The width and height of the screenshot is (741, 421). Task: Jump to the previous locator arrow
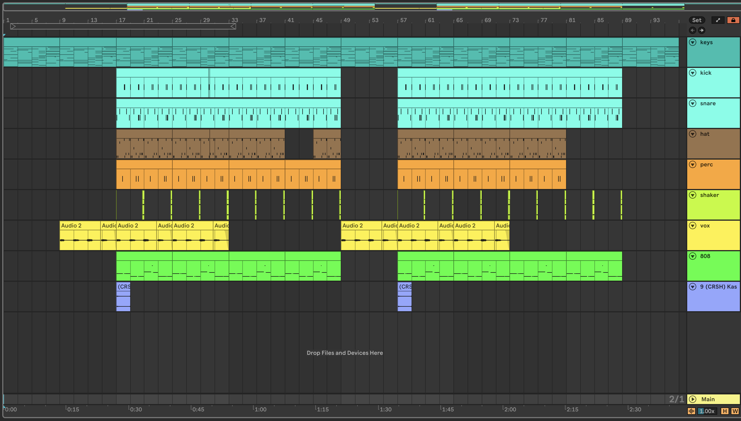click(692, 30)
